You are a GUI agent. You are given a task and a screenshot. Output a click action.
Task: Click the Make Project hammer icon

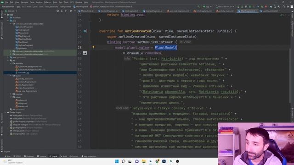[198, 6]
